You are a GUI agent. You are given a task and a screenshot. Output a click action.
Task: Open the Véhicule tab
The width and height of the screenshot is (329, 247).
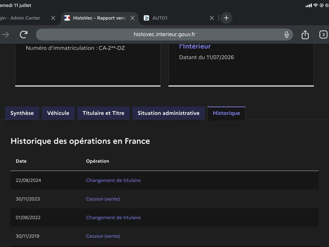58,113
